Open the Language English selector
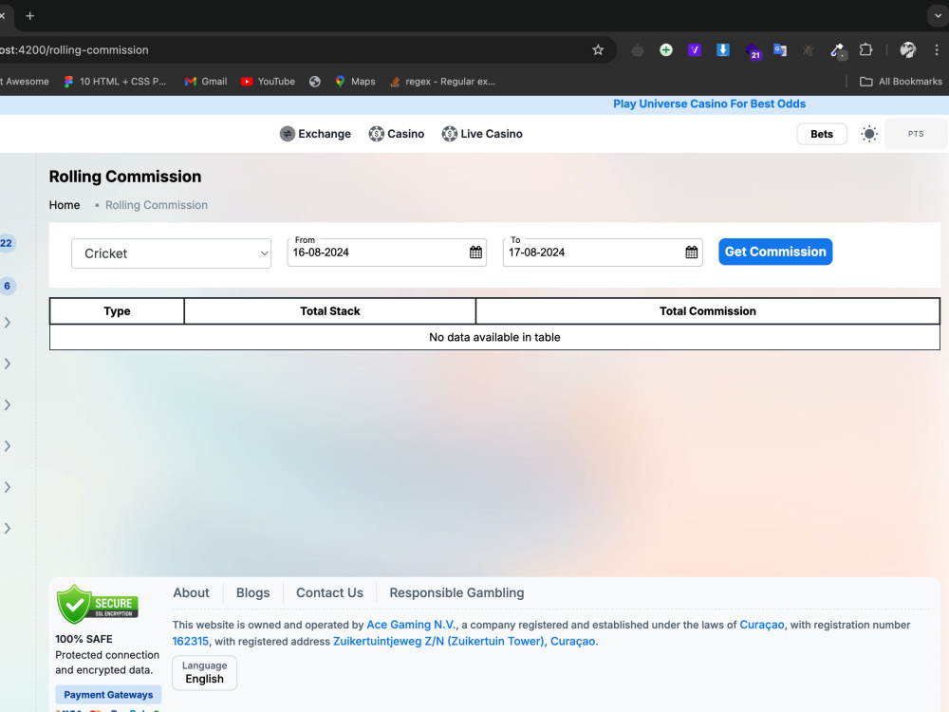Viewport: 949px width, 712px height. (205, 673)
